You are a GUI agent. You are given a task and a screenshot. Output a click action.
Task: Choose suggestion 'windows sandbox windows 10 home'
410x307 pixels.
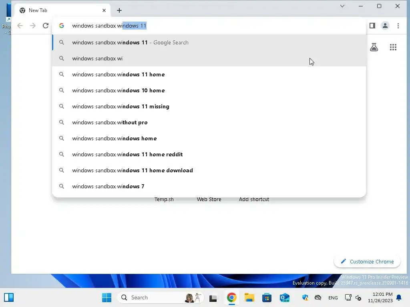(209, 90)
